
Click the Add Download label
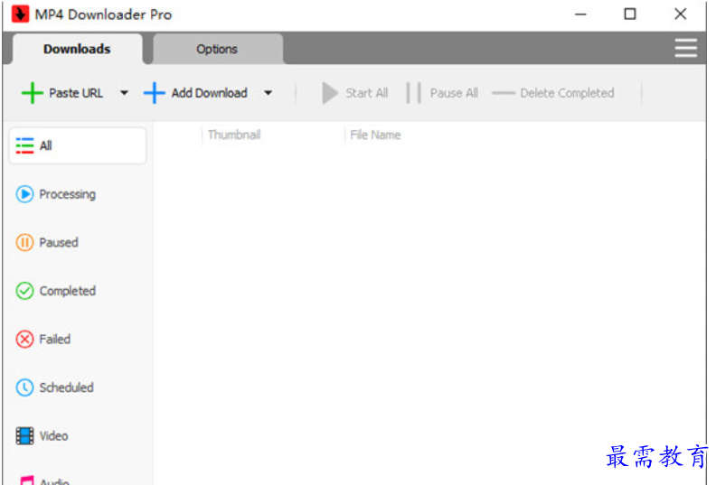[210, 93]
